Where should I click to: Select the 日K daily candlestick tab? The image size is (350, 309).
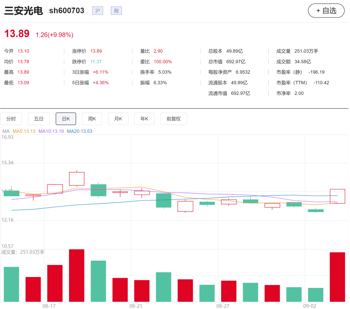(x=66, y=119)
